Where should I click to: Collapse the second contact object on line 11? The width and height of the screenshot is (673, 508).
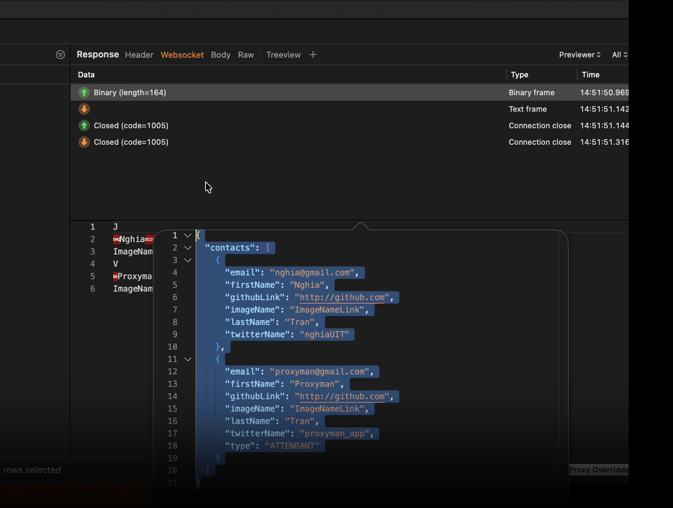point(187,359)
